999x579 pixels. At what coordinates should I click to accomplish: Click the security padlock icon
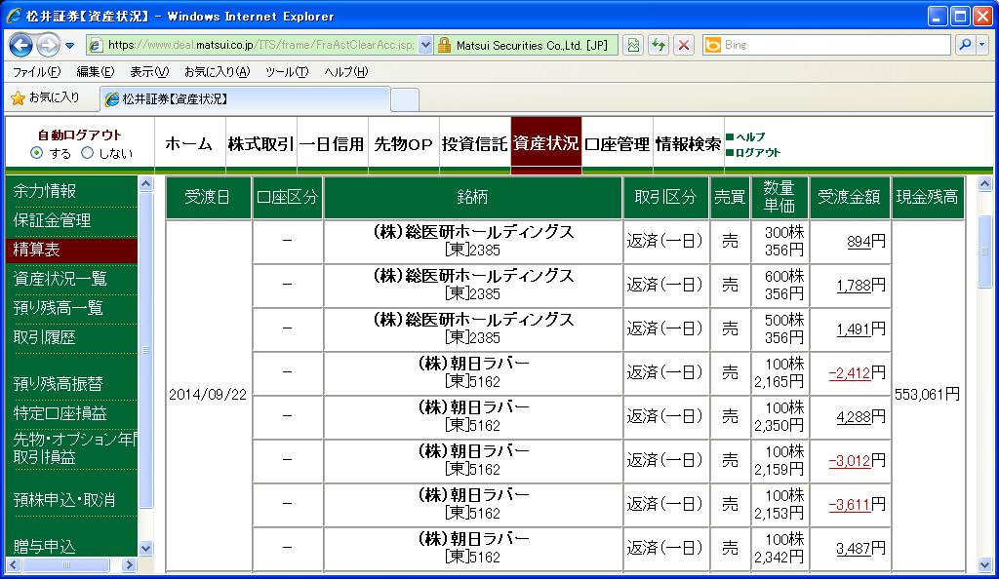coord(445,45)
